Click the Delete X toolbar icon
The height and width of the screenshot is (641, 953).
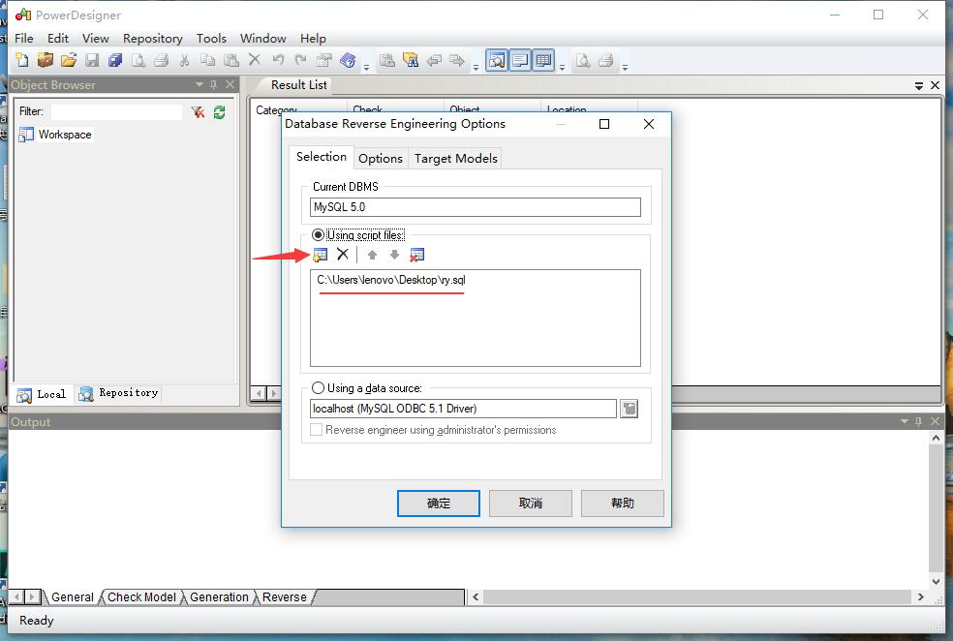pyautogui.click(x=255, y=59)
